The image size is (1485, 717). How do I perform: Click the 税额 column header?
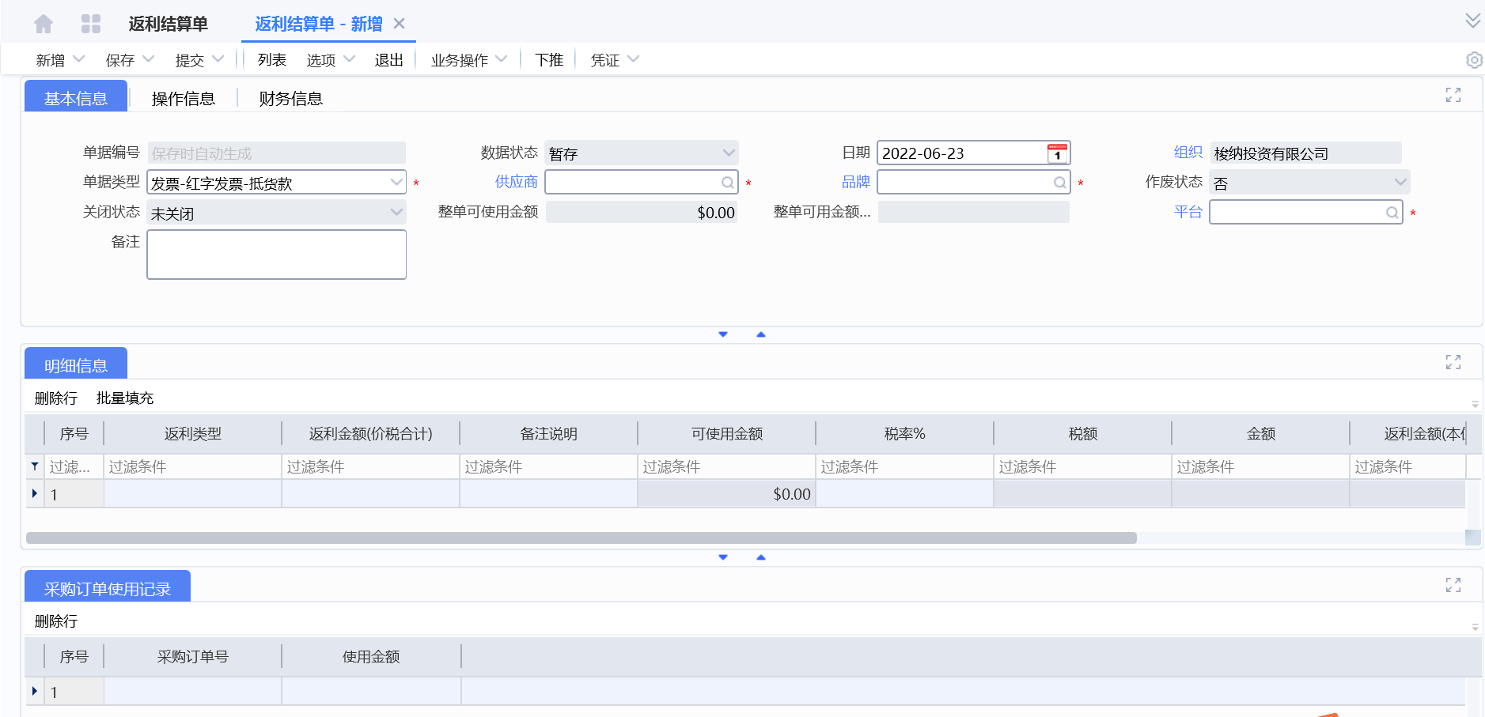1082,434
